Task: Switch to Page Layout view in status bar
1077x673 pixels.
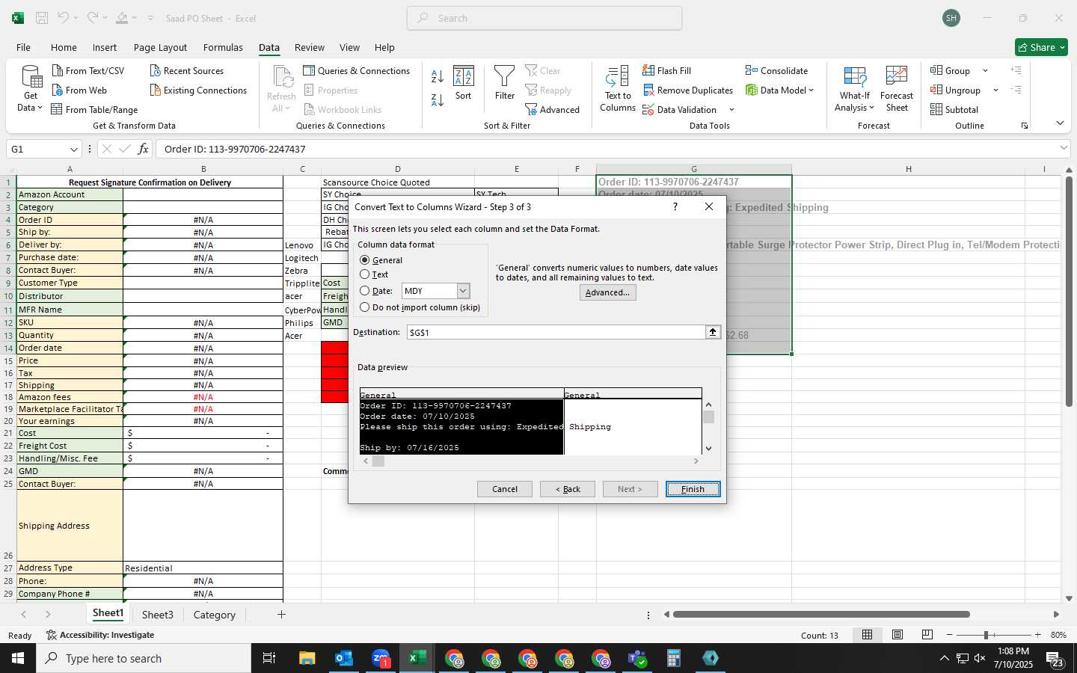Action: tap(897, 635)
